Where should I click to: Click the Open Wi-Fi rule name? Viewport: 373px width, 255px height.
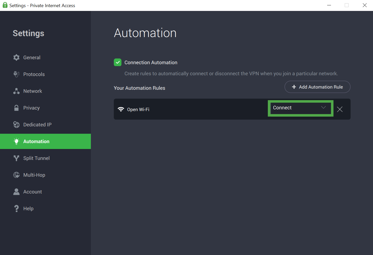(x=138, y=110)
